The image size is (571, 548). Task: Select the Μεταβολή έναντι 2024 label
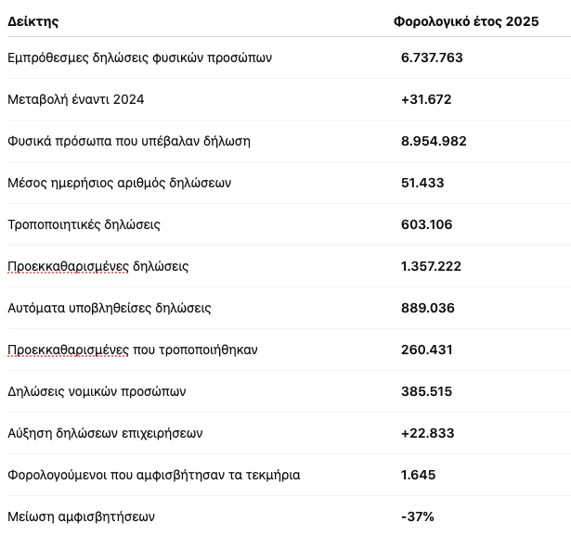click(76, 99)
